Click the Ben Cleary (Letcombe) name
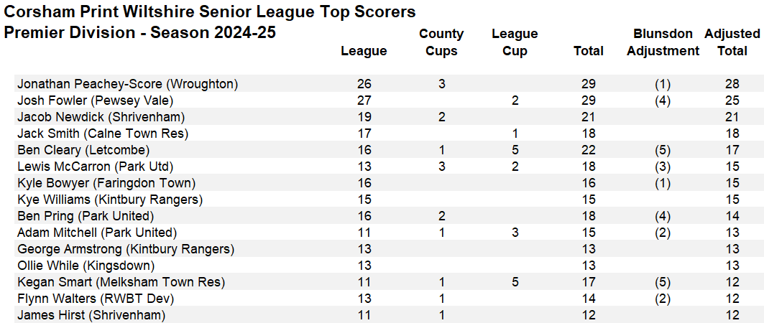 pyautogui.click(x=83, y=150)
